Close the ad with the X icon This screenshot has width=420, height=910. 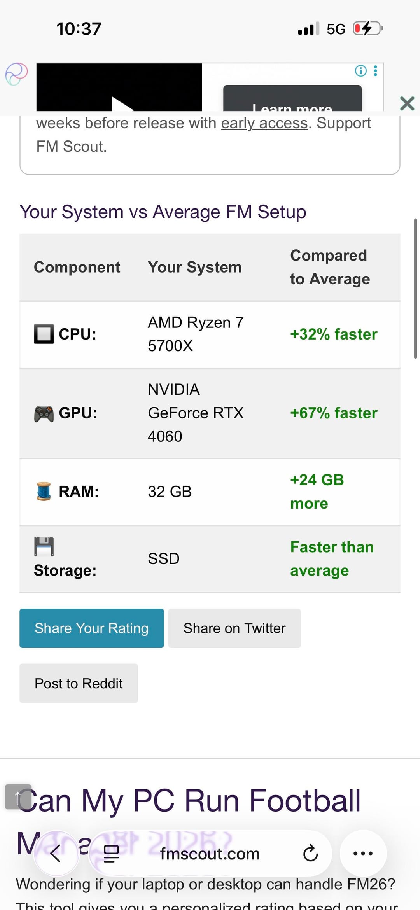407,103
